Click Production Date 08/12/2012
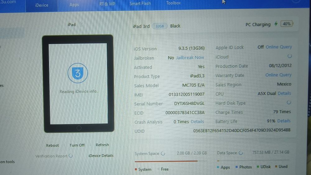This screenshot has width=311, height=175. (280, 66)
